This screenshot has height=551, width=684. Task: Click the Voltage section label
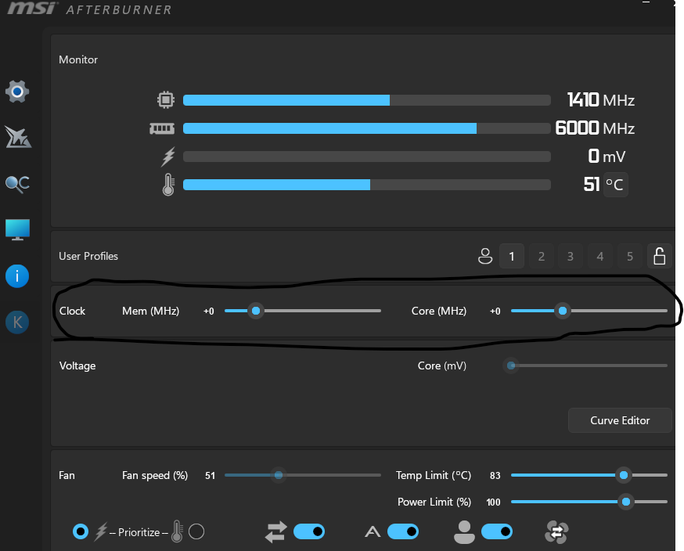coord(77,366)
